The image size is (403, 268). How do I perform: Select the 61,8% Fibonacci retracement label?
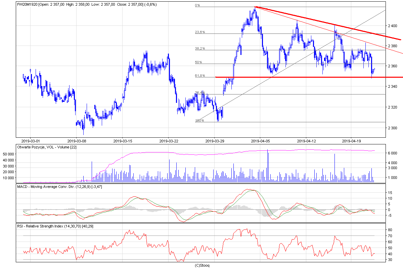(x=199, y=76)
